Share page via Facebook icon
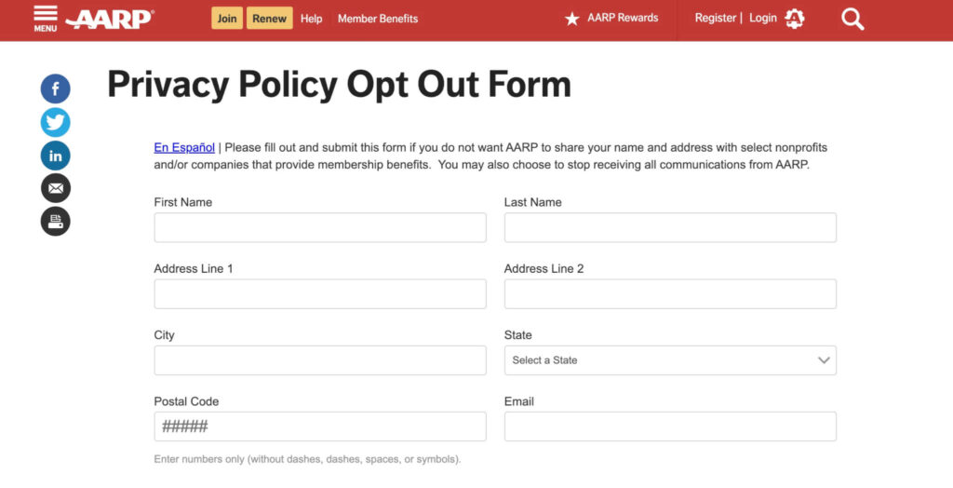The height and width of the screenshot is (488, 953). (56, 89)
